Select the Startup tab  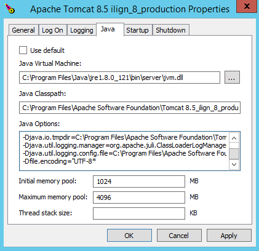pos(137,30)
